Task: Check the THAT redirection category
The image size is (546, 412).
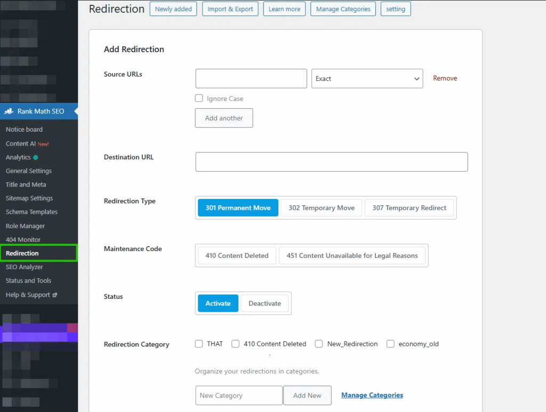Action: pos(199,344)
